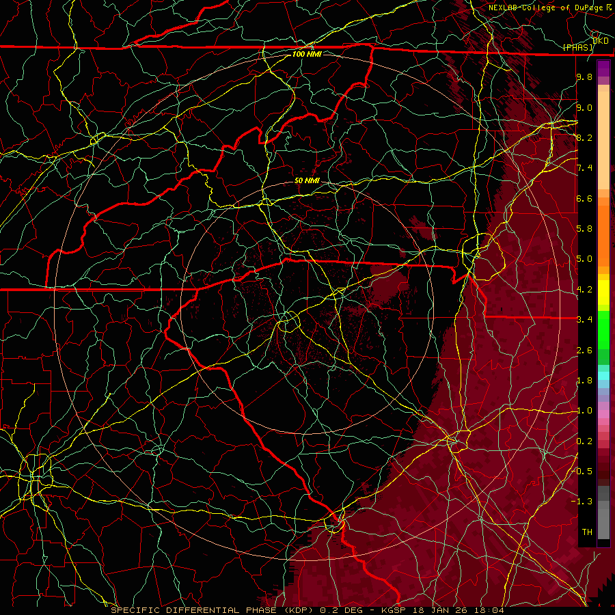This screenshot has width=615, height=615.
Task: Click the 5.0 value on color scale
Action: [584, 259]
